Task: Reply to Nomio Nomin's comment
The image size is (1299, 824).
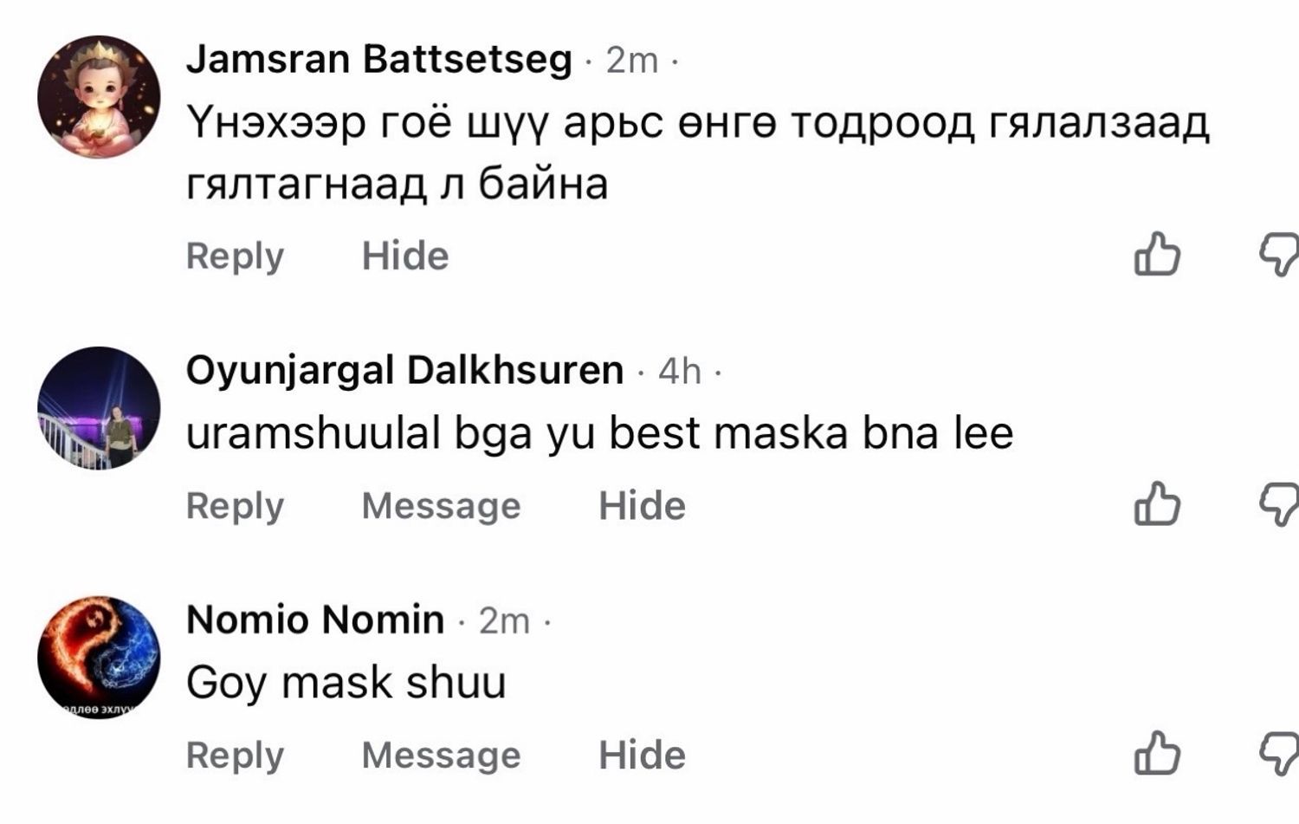Action: pyautogui.click(x=235, y=756)
